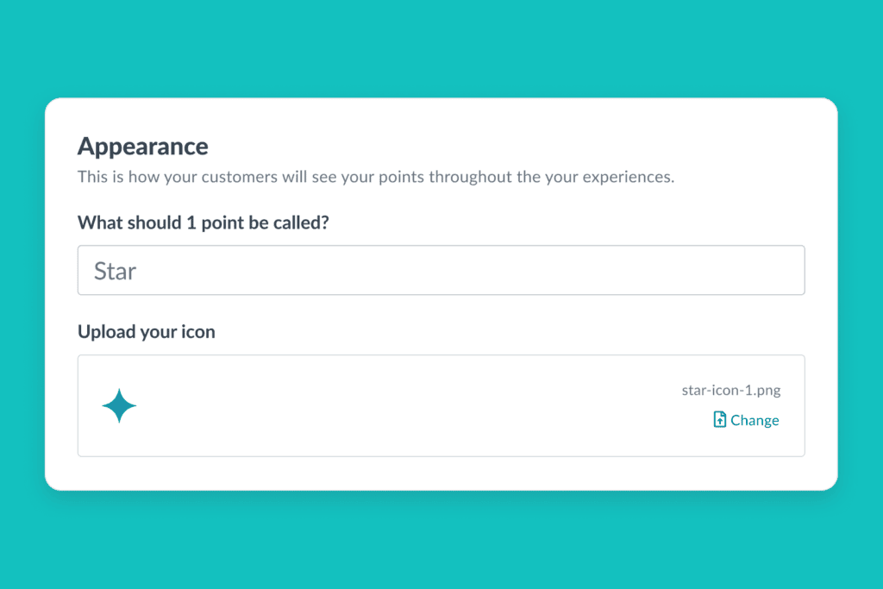The image size is (883, 589).
Task: Click blank white area below the upload box
Action: coord(441,473)
